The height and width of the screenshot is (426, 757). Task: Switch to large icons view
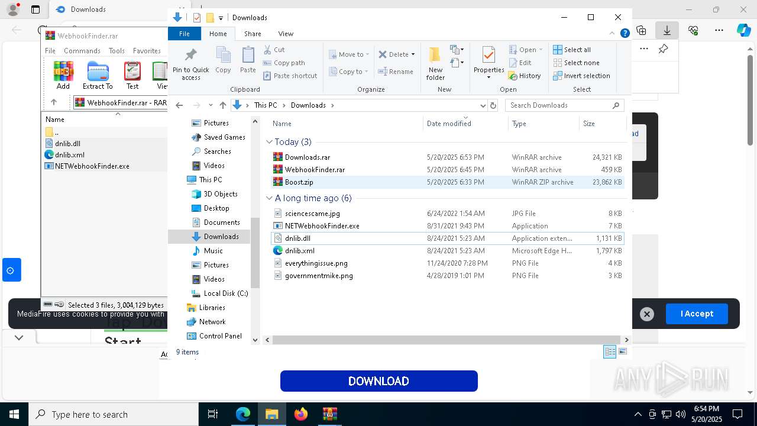(x=623, y=351)
